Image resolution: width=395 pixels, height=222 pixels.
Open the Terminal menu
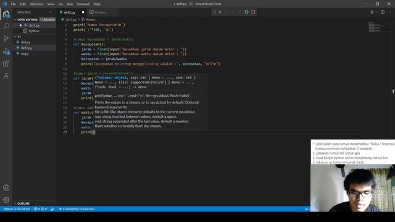(x=83, y=4)
